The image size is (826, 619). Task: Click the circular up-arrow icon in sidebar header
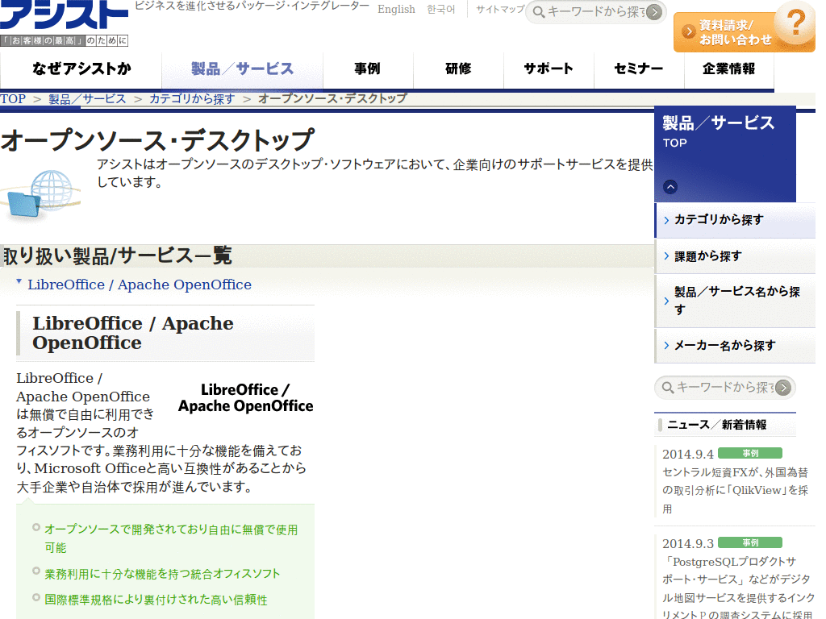pyautogui.click(x=670, y=187)
